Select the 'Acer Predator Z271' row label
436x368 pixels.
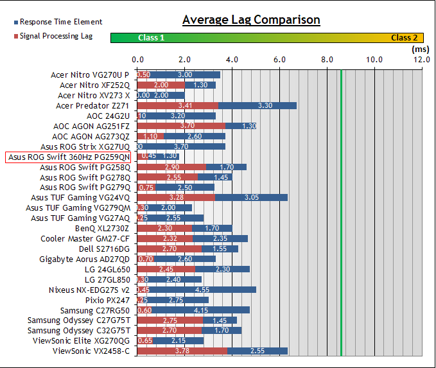coord(92,106)
